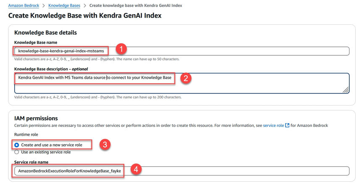Open the service role documentation link
The width and height of the screenshot is (357, 183).
273,125
